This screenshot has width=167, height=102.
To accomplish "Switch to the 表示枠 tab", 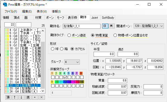I will 72,17.
